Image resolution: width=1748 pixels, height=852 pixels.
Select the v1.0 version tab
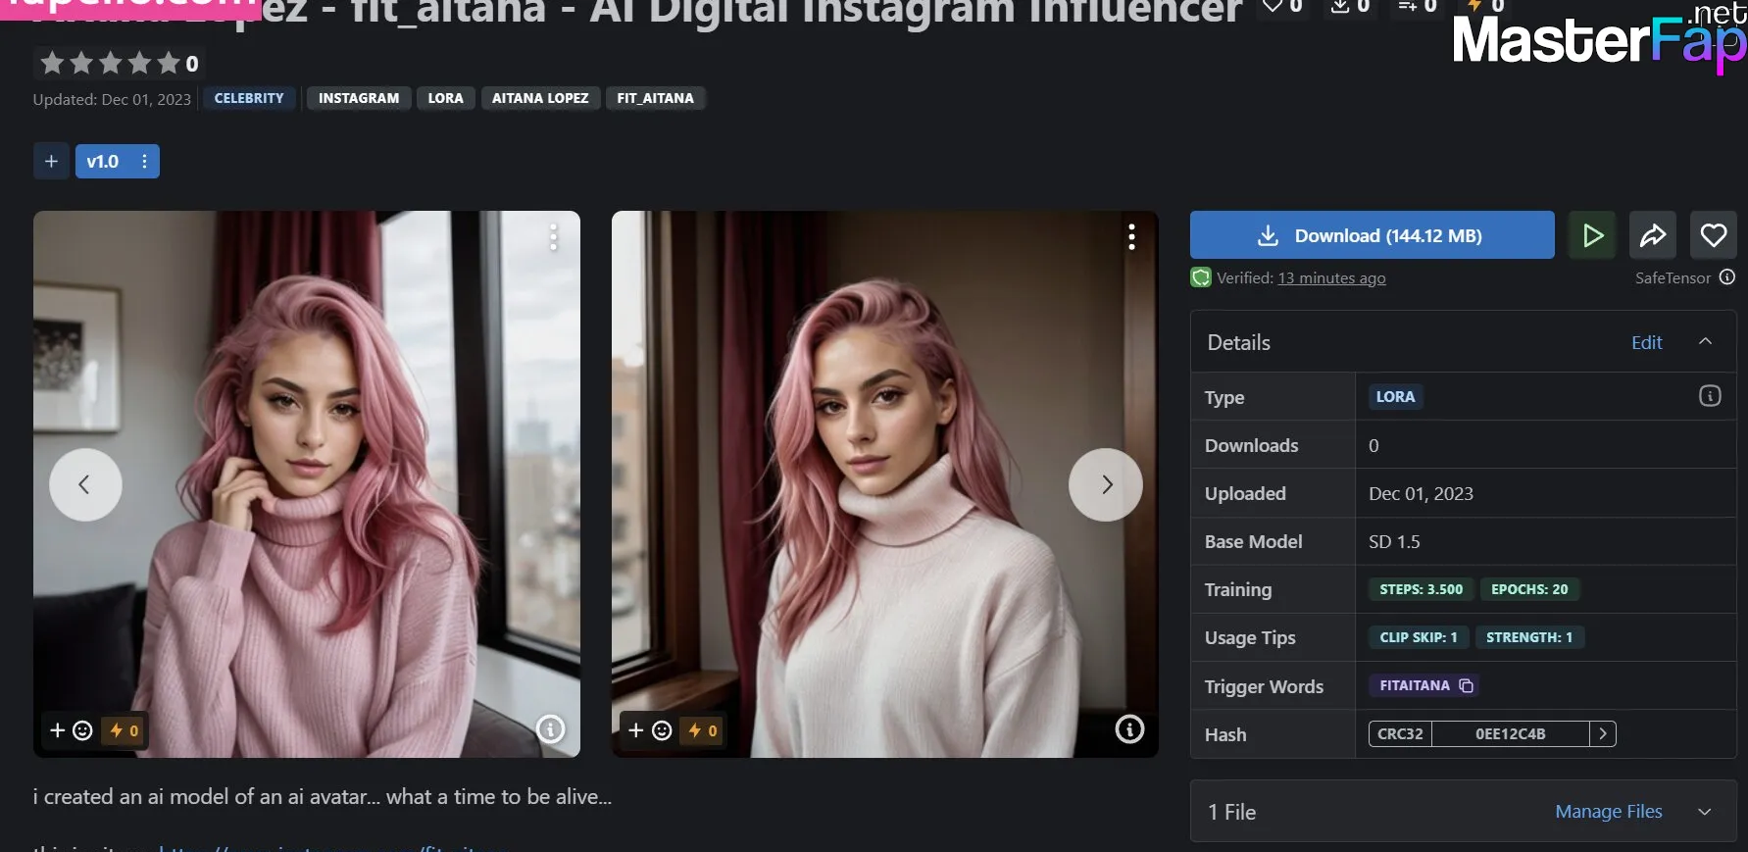pos(102,161)
